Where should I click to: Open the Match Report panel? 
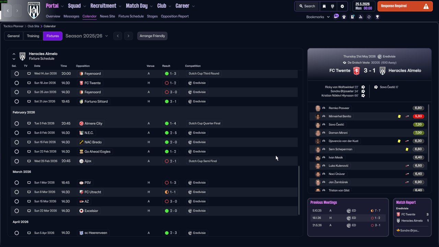coord(412,217)
